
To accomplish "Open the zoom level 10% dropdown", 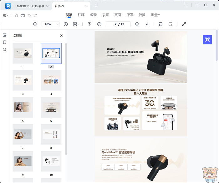I will pyautogui.click(x=50, y=24).
